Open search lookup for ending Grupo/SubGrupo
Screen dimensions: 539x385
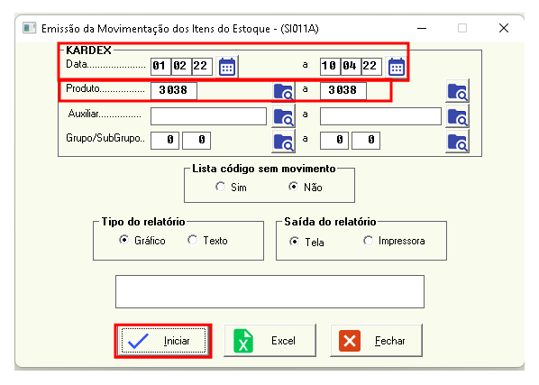click(458, 142)
